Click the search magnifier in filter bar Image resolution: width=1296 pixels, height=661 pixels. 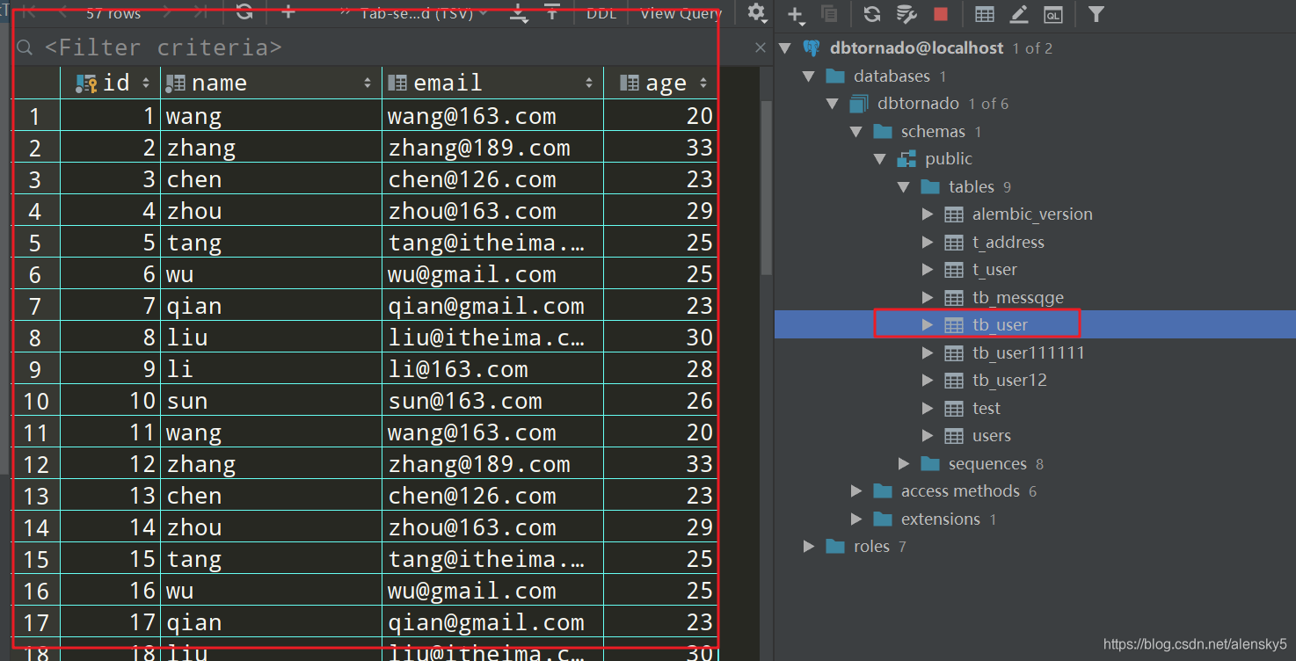point(25,47)
